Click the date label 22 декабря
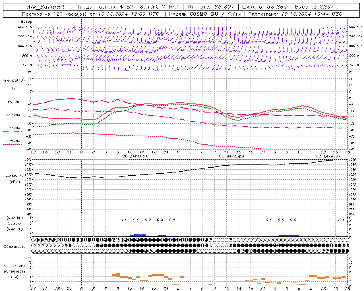364x291 pixels. [328, 156]
